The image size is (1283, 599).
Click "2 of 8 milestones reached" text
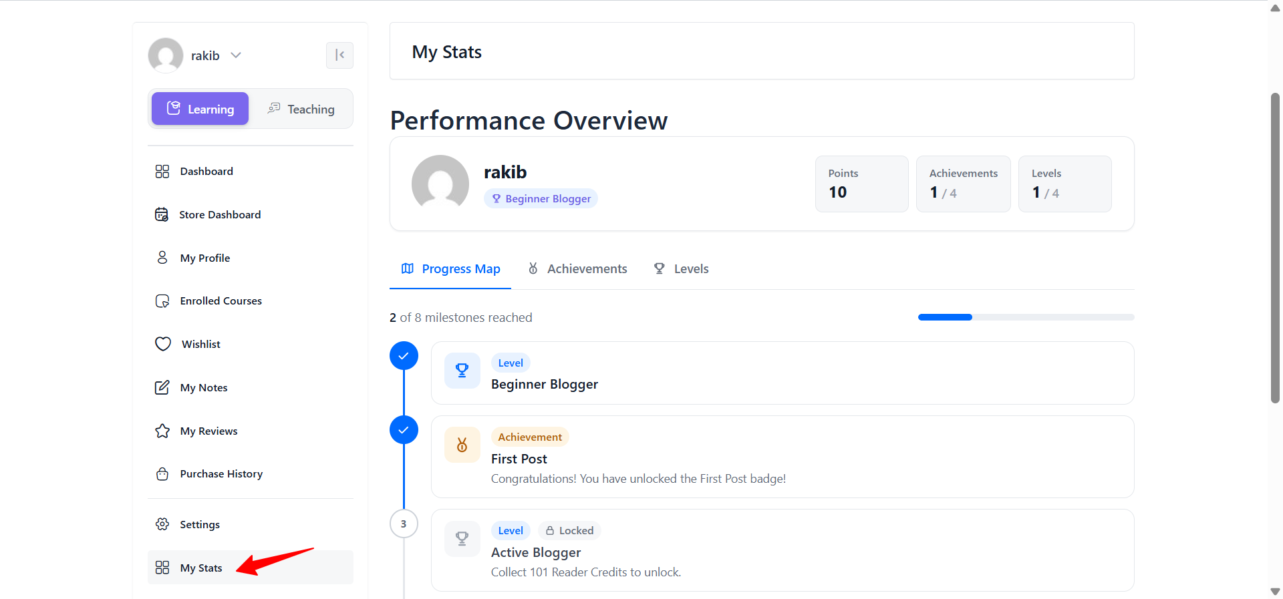point(461,317)
